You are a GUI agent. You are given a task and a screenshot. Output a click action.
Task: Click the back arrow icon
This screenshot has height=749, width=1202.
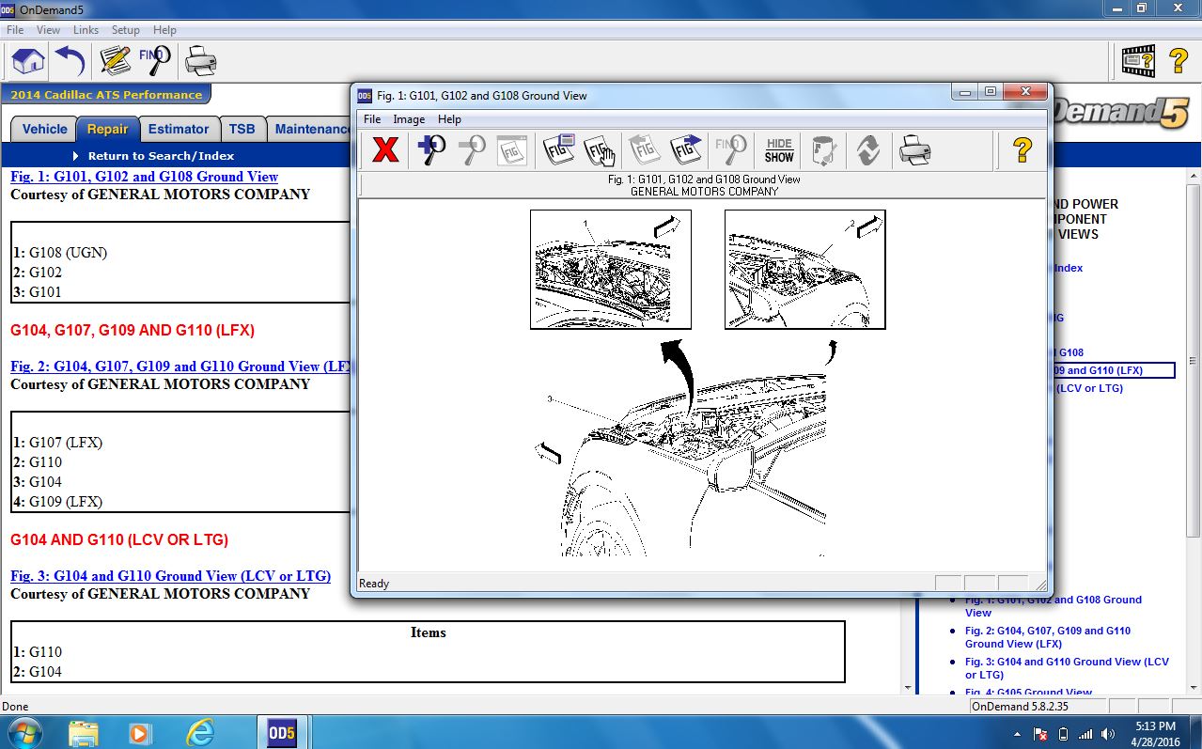click(67, 60)
